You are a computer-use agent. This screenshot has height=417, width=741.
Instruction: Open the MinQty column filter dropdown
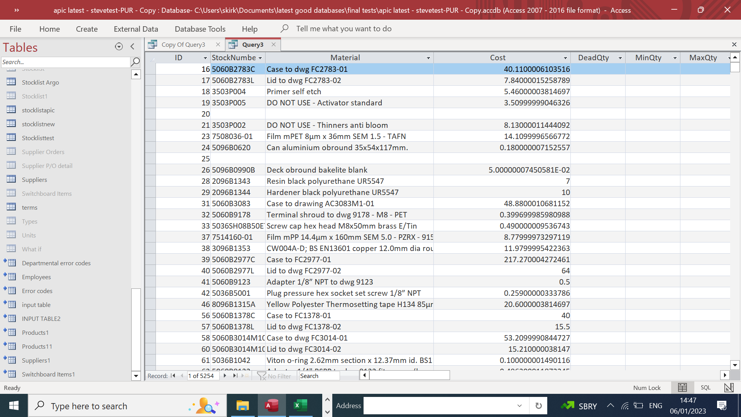point(675,58)
